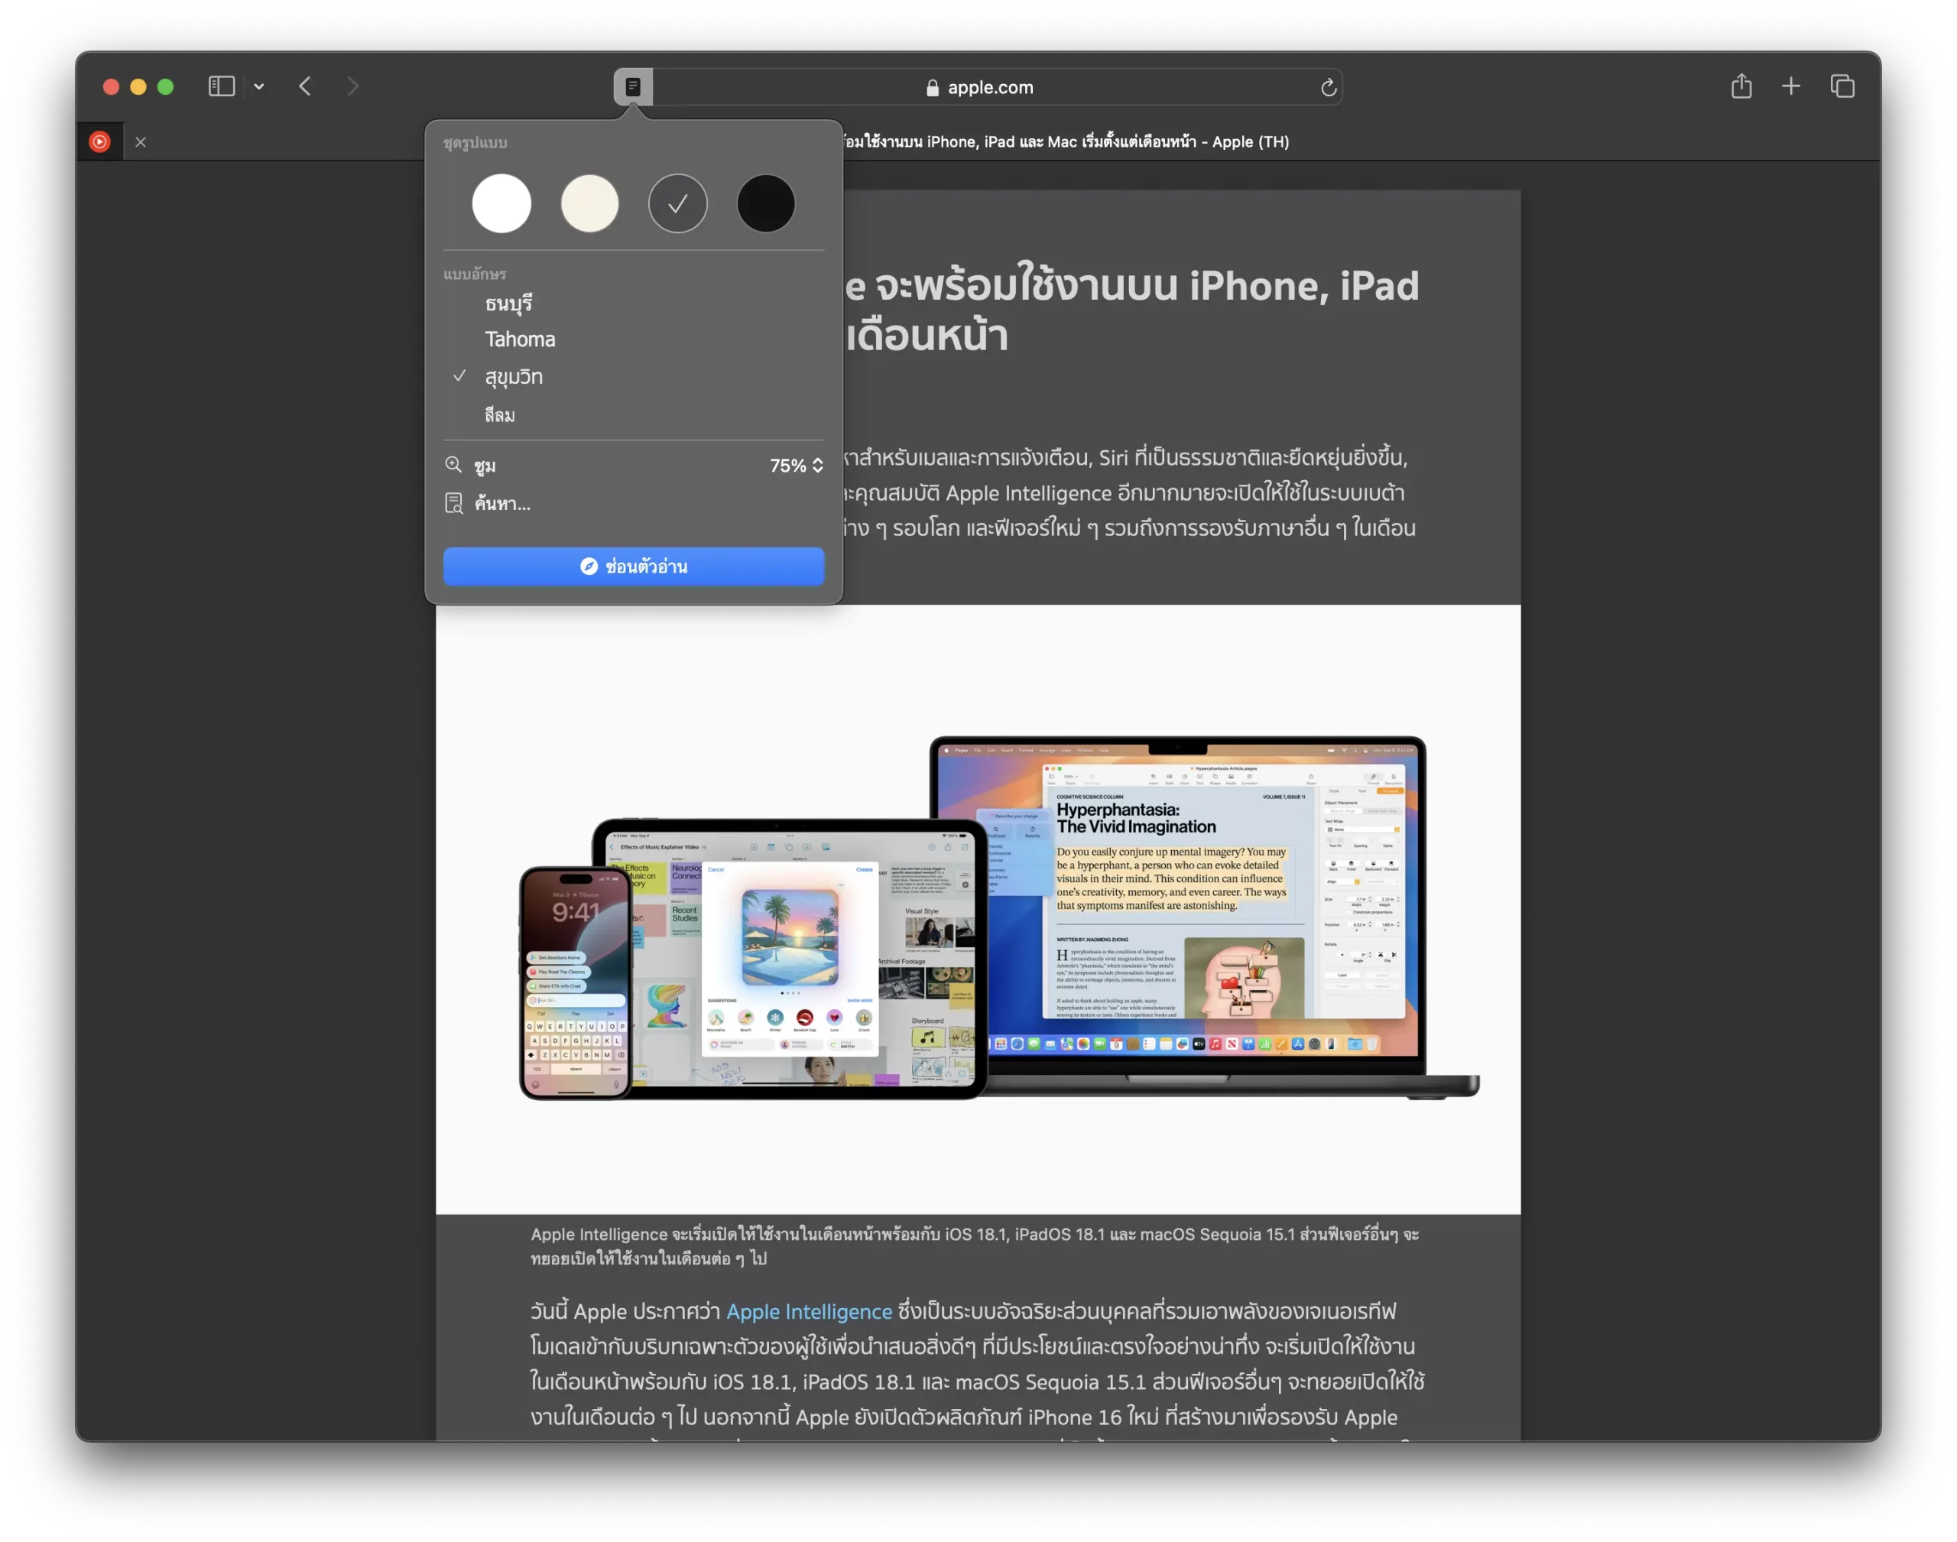The width and height of the screenshot is (1957, 1542).
Task: Click the reload page icon
Action: pyautogui.click(x=1328, y=88)
